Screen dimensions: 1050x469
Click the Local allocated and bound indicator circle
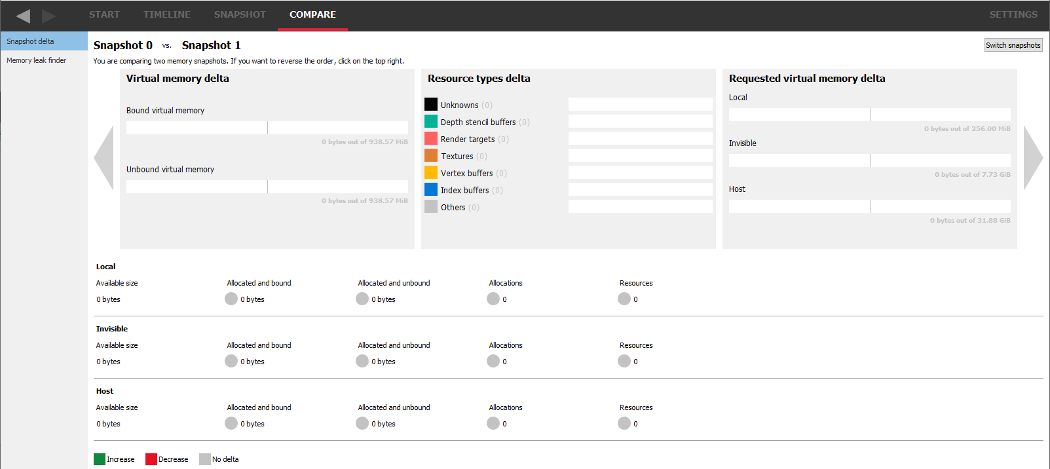pos(231,299)
